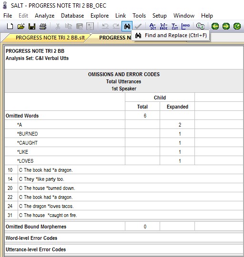
Task: Click the LANG language toolbar icon
Action: pos(185,26)
